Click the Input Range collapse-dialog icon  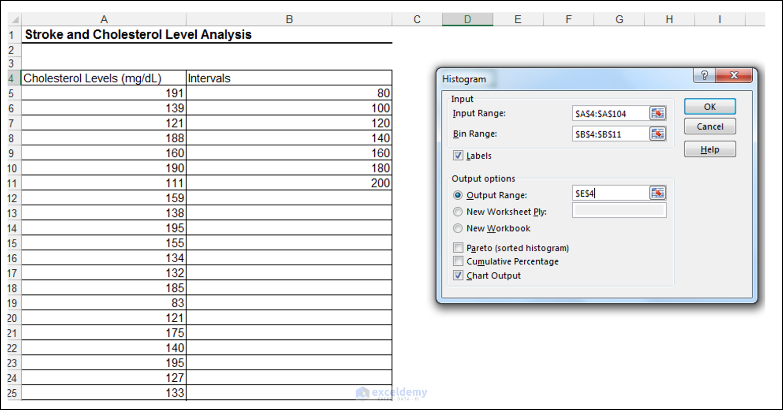[x=657, y=113]
